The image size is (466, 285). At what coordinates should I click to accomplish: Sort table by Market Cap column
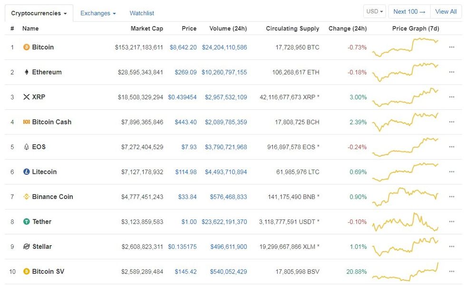146,28
